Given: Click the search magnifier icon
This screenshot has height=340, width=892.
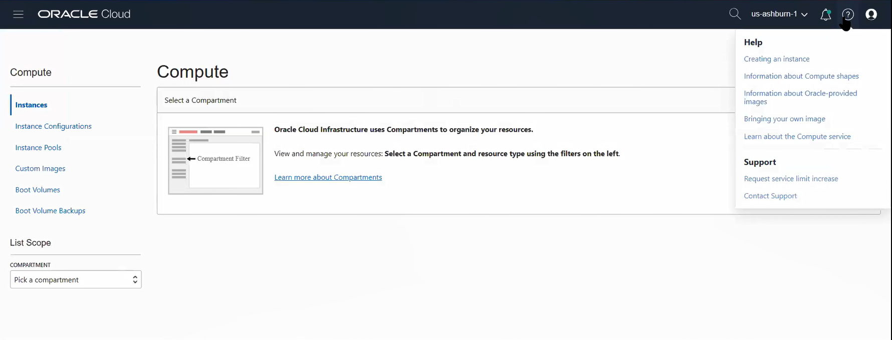Looking at the screenshot, I should pos(735,14).
